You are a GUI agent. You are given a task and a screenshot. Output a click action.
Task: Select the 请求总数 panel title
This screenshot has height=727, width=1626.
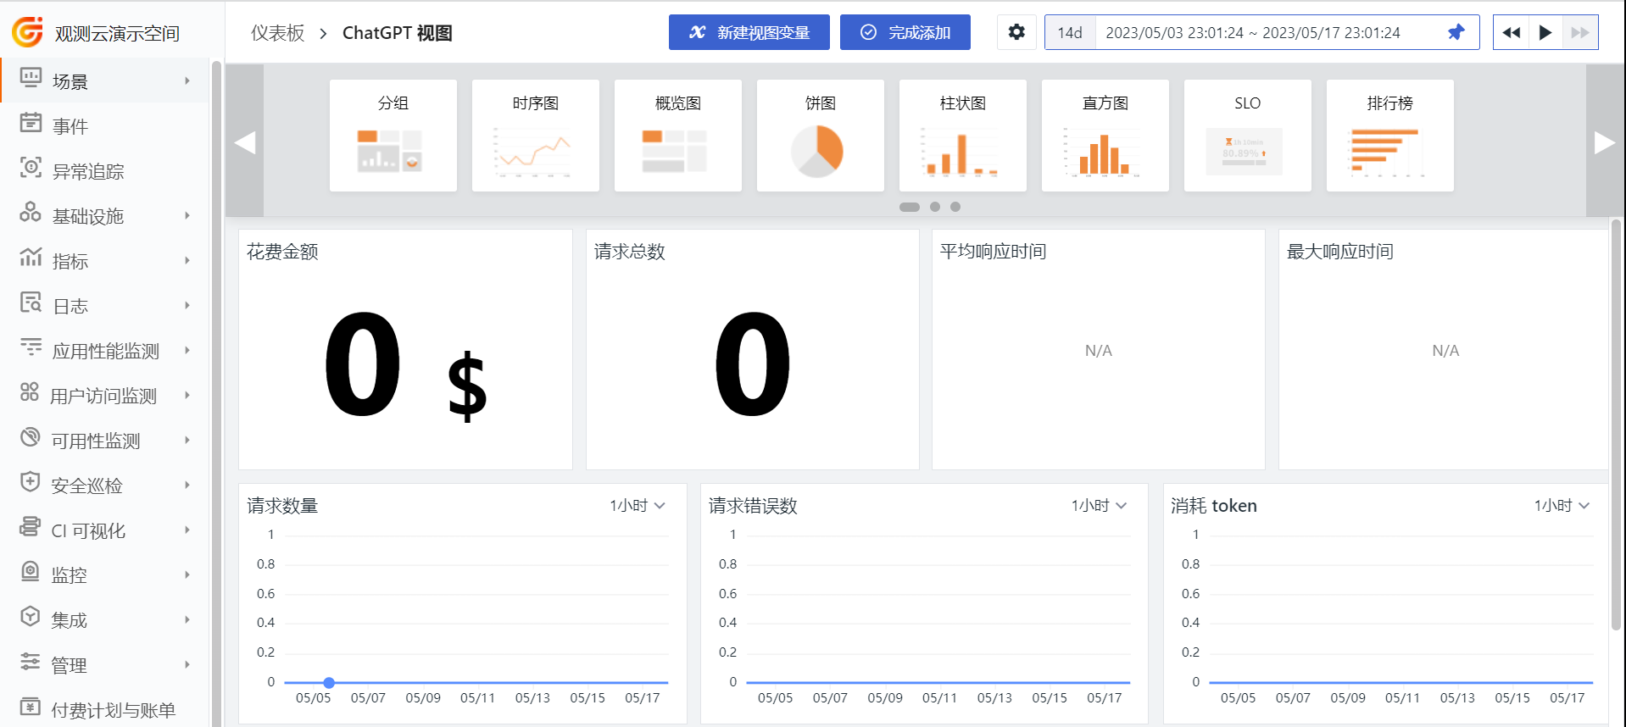click(630, 252)
